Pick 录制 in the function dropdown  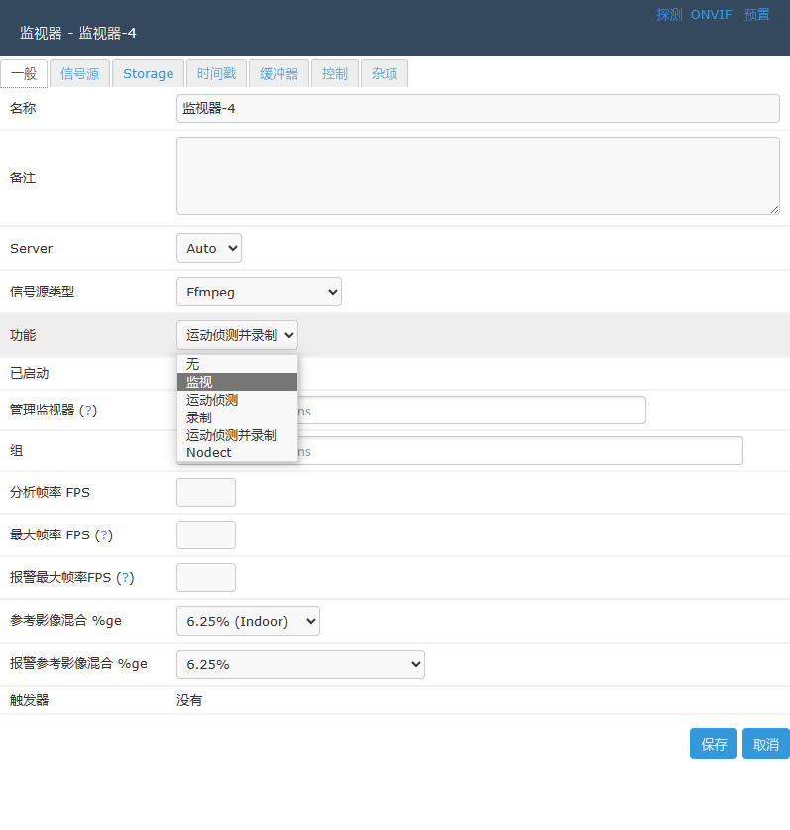pos(237,417)
